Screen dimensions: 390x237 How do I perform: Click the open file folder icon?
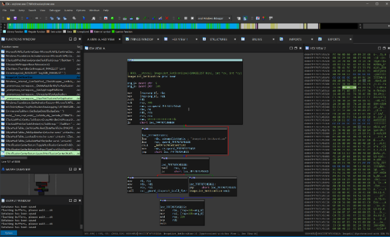click(8, 18)
